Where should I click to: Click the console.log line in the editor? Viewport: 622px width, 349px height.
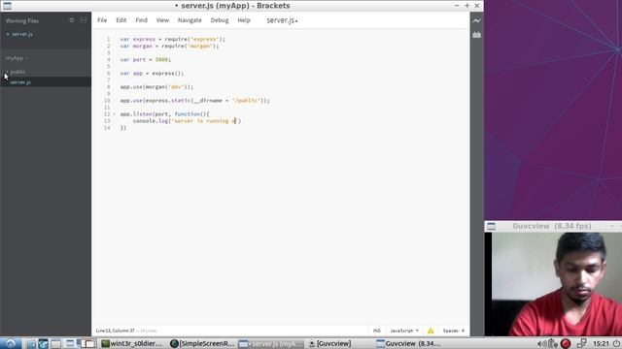coord(187,121)
